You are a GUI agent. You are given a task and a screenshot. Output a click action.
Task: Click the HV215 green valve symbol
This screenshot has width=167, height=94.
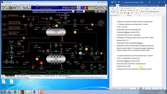(92, 53)
